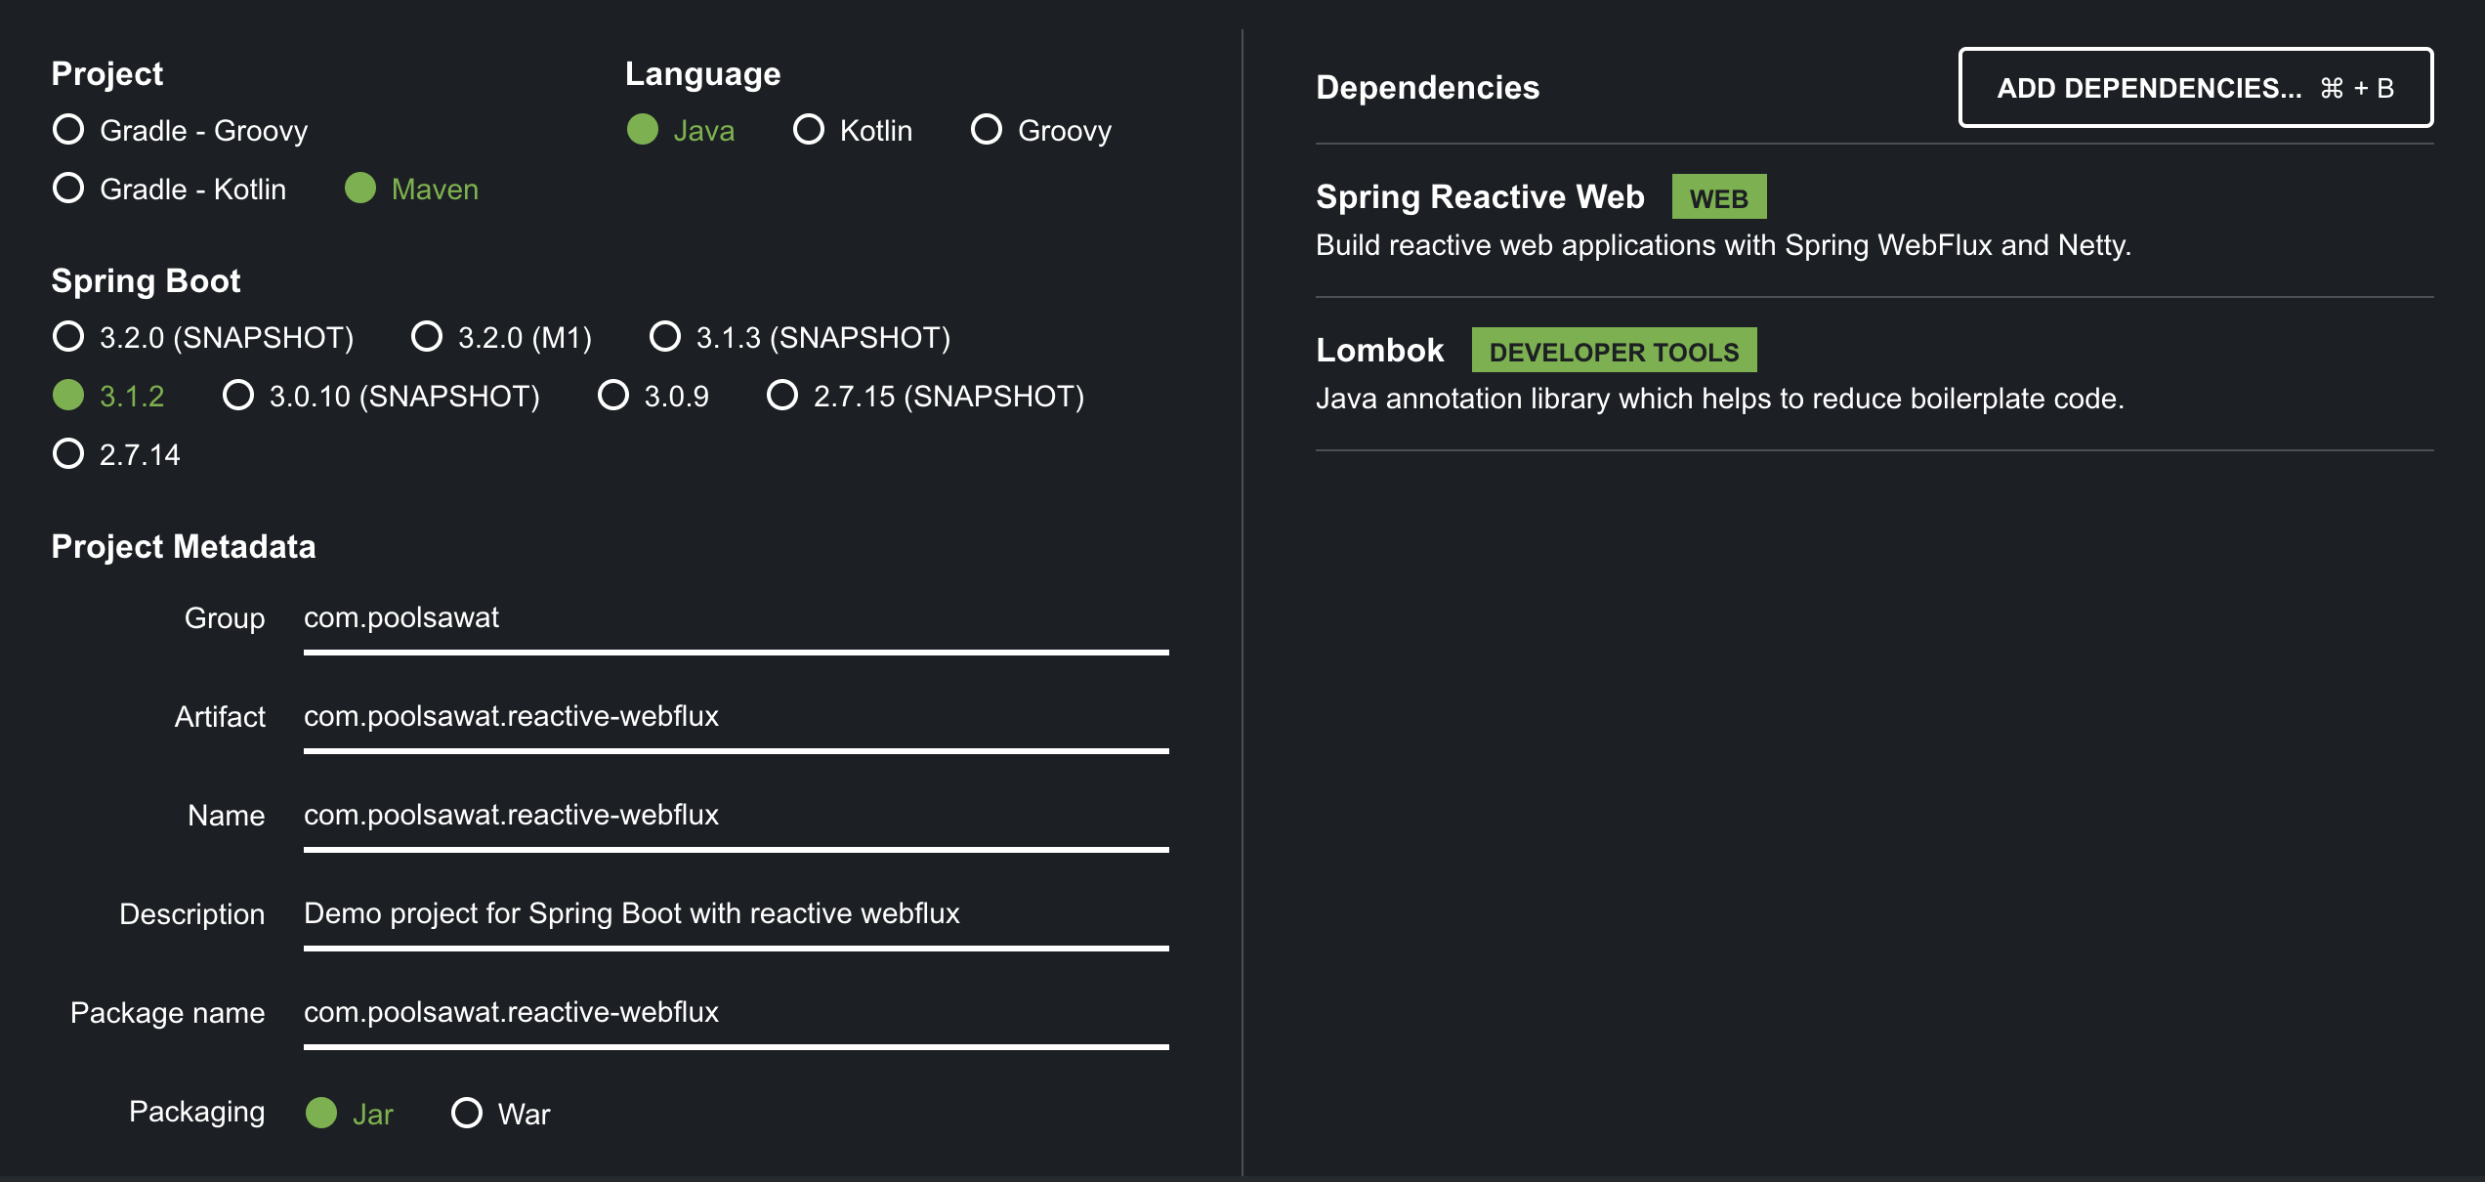Select Jar packaging

350,1114
